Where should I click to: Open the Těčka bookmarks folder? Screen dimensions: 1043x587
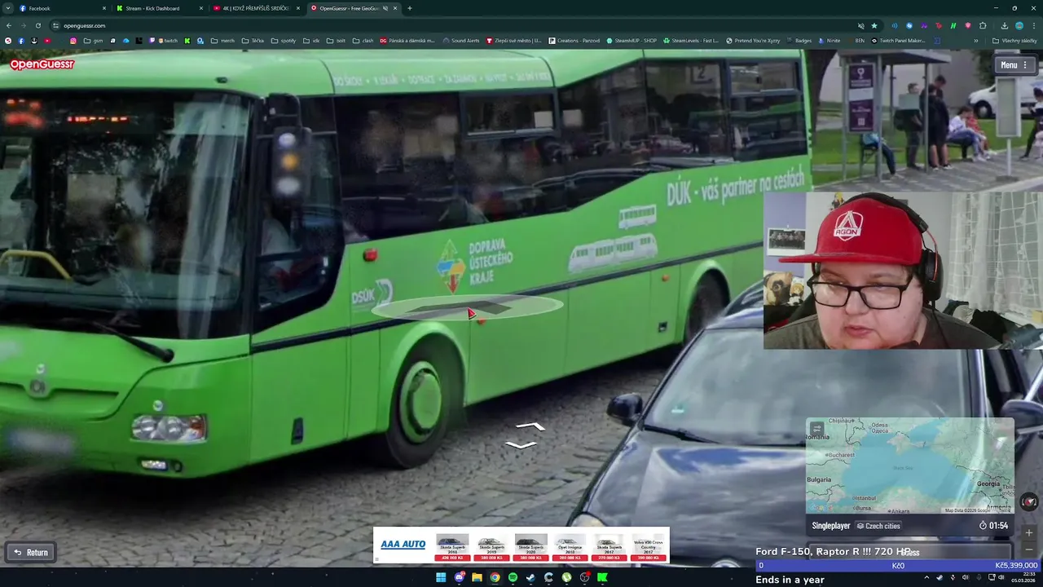click(253, 40)
